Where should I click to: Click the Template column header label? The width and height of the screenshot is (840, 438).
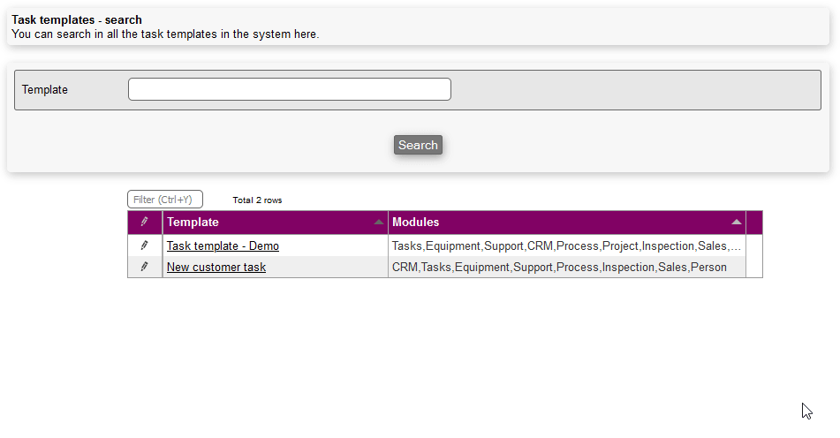[193, 223]
